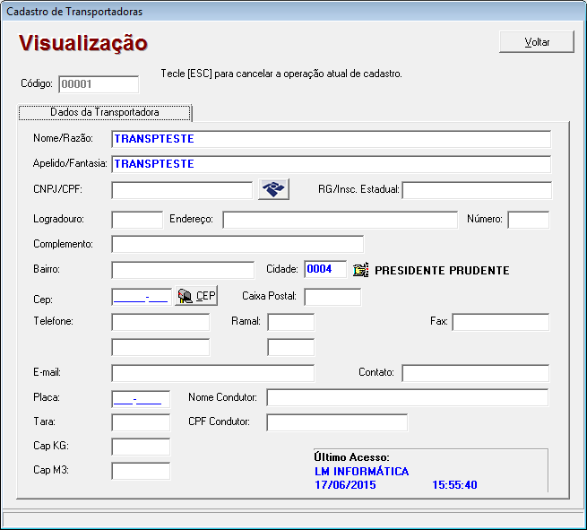Click the Apelido/Fantasia field
Image resolution: width=587 pixels, height=530 pixels.
tap(331, 164)
